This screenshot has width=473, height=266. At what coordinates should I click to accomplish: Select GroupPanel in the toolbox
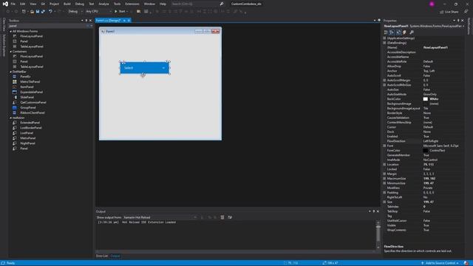(x=28, y=107)
